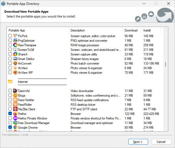The image size is (175, 148).
Task: Click the vertical scrollbar thumb
Action: (x=165, y=64)
